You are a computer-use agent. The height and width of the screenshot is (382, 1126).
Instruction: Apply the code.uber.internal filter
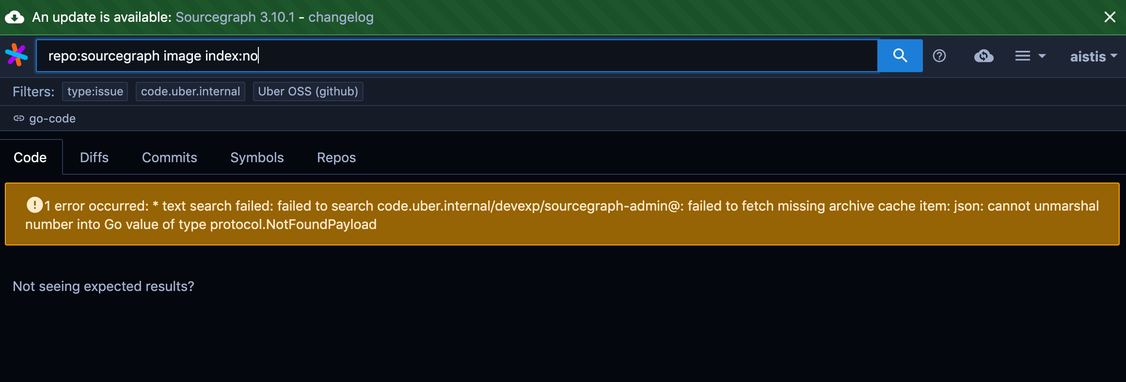click(190, 92)
